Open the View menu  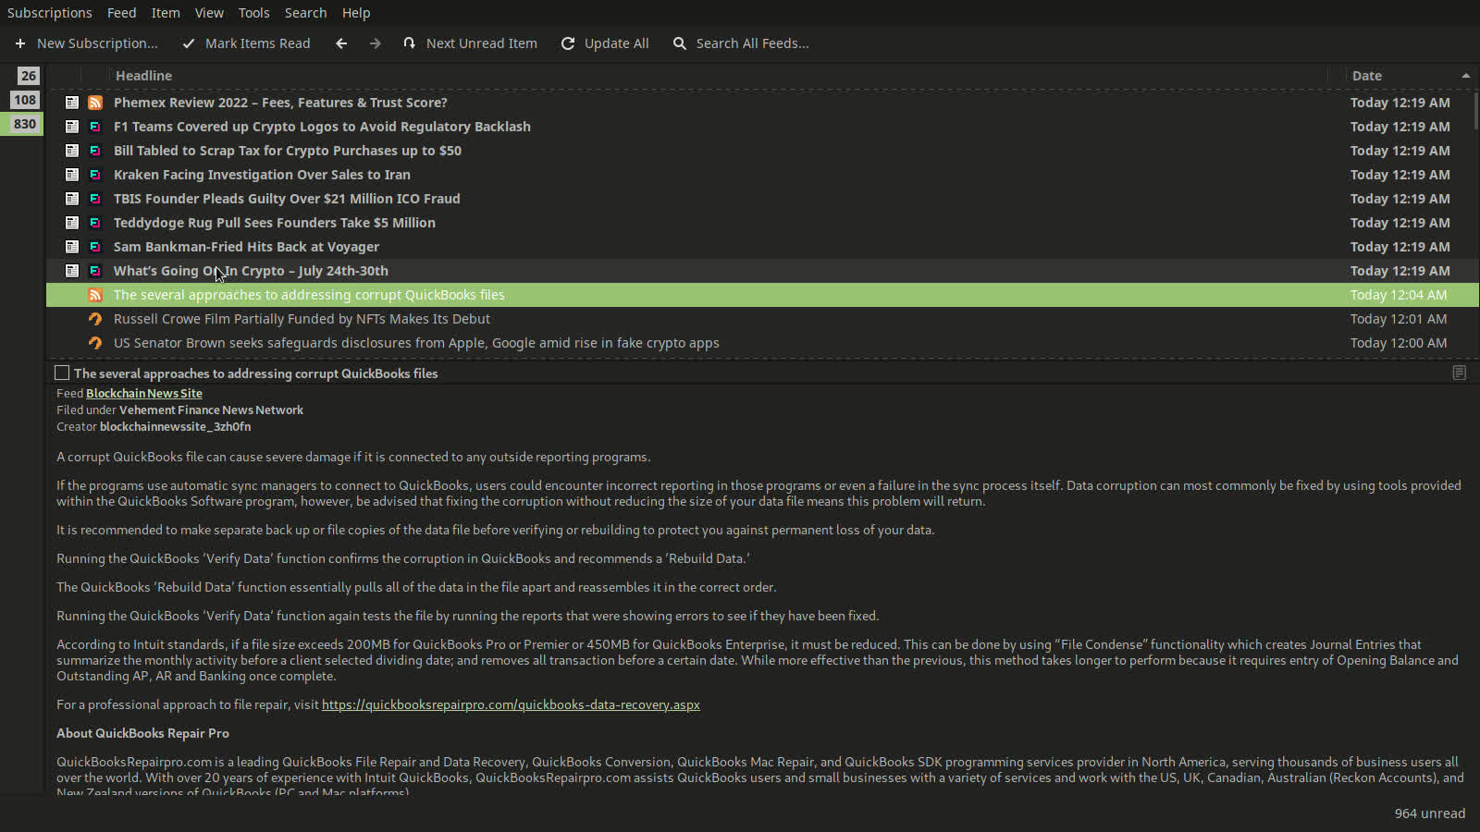point(209,13)
